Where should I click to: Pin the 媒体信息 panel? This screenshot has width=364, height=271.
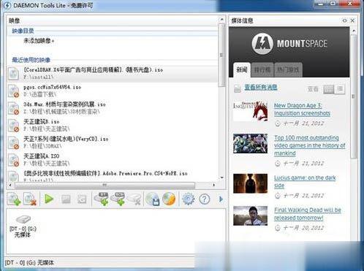pyautogui.click(x=344, y=20)
